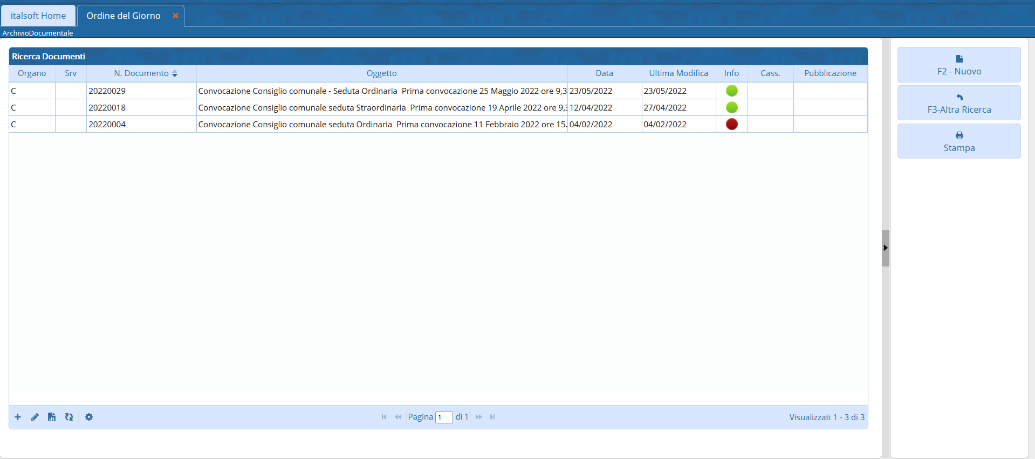Close the Ordine del Giorno tab
The height and width of the screenshot is (459, 1035).
[x=175, y=16]
